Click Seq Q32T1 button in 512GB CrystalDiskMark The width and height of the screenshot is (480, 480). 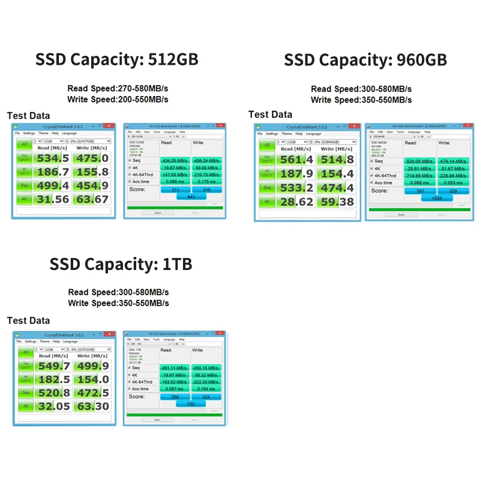(x=24, y=158)
